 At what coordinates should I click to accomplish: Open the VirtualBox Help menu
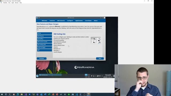point(21,3)
